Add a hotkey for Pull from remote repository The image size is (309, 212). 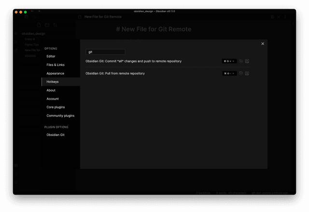click(x=247, y=74)
